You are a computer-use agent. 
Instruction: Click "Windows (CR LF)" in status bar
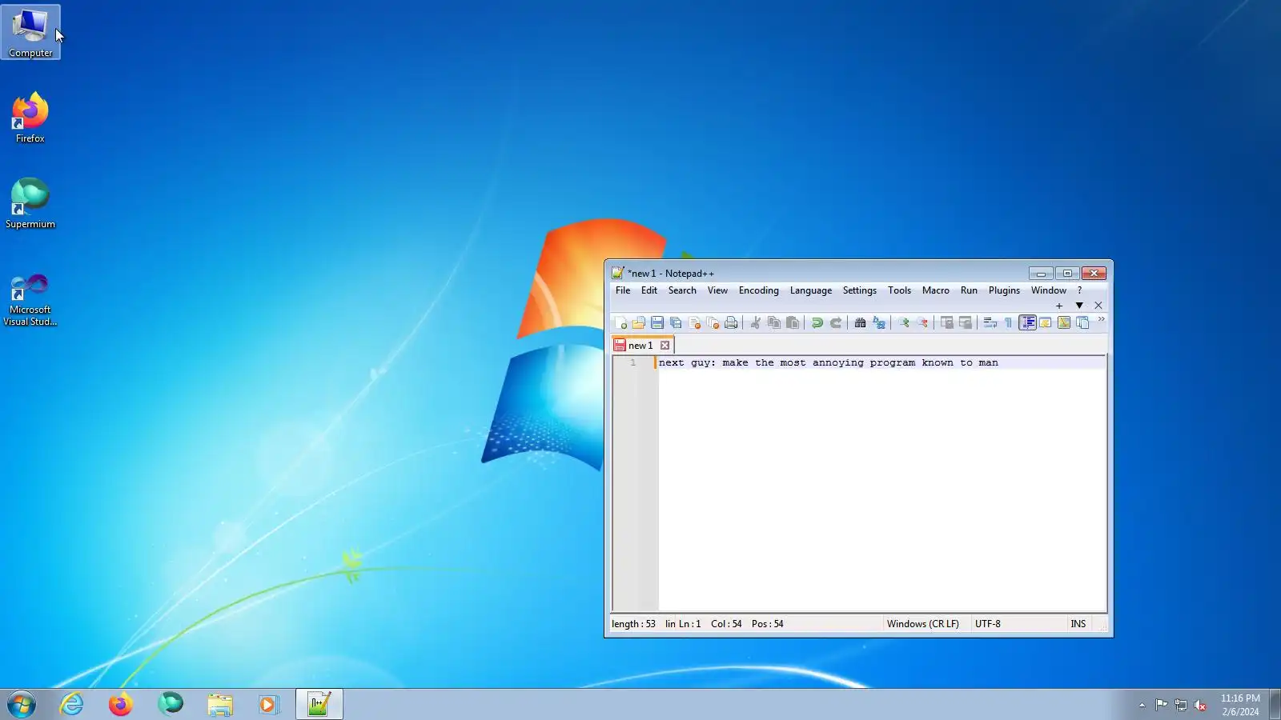tap(922, 624)
